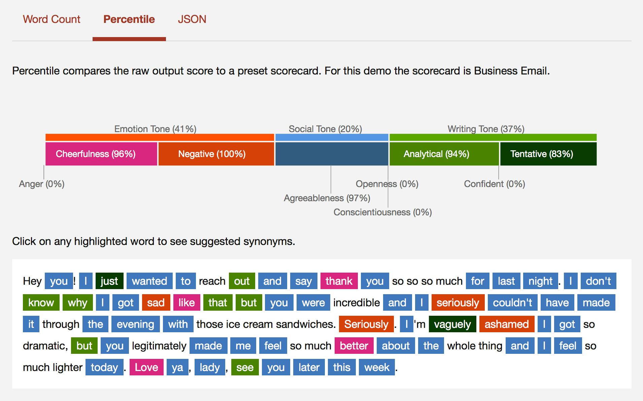Click the highlighted word "just"
The image size is (643, 401).
109,281
